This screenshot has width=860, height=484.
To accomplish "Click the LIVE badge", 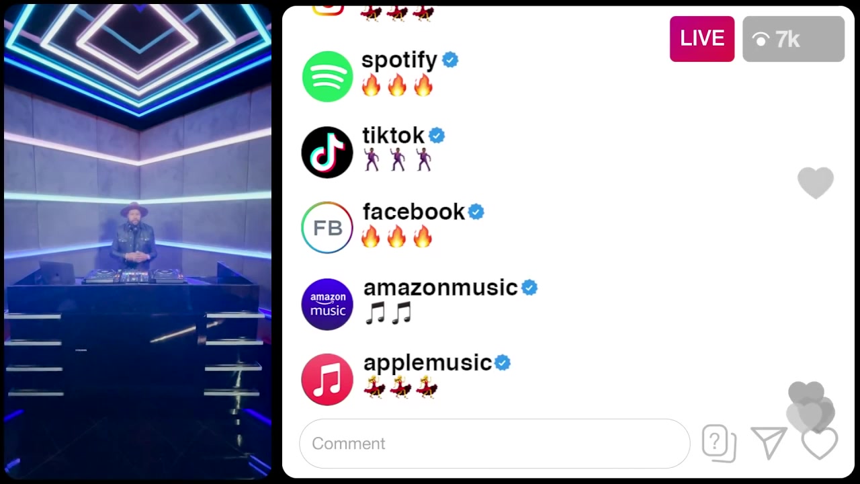I will [702, 39].
